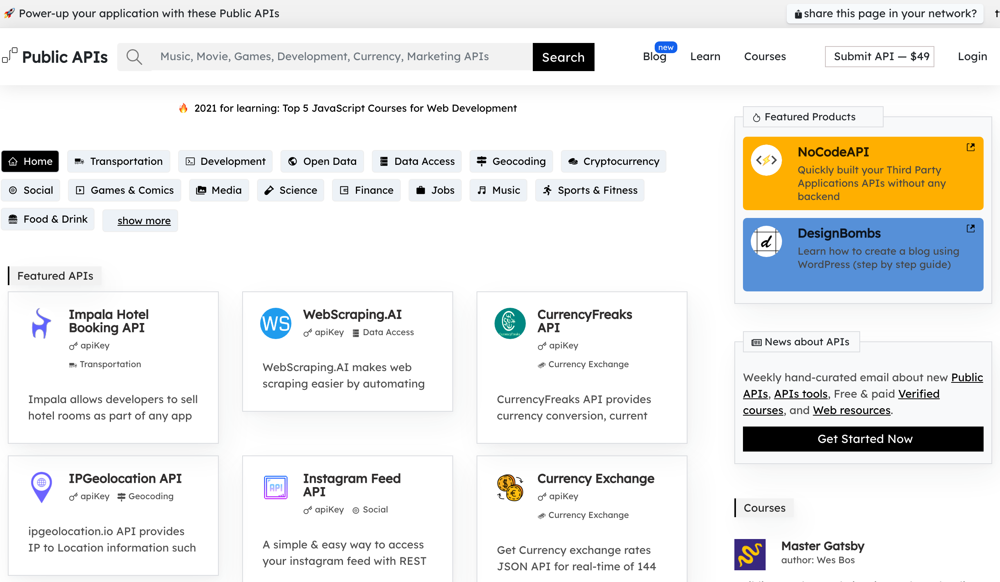The width and height of the screenshot is (1000, 582).
Task: Open DesignBombs via its external link icon
Action: [x=971, y=229]
